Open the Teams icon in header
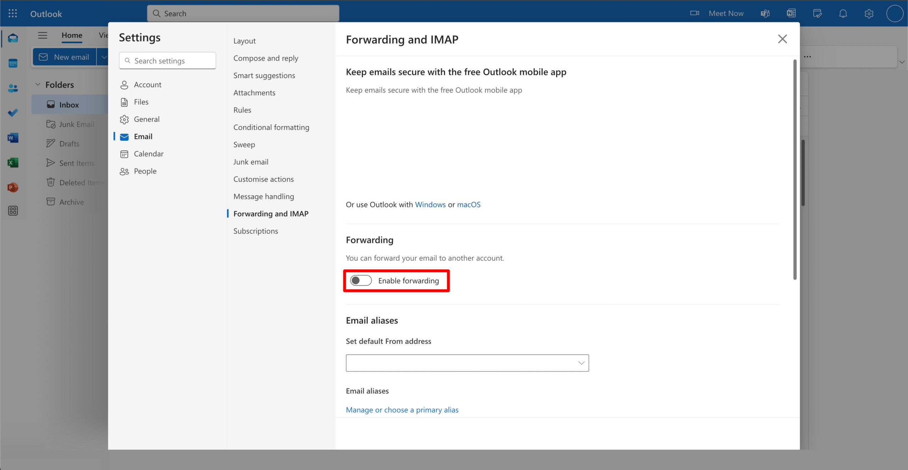 click(765, 13)
